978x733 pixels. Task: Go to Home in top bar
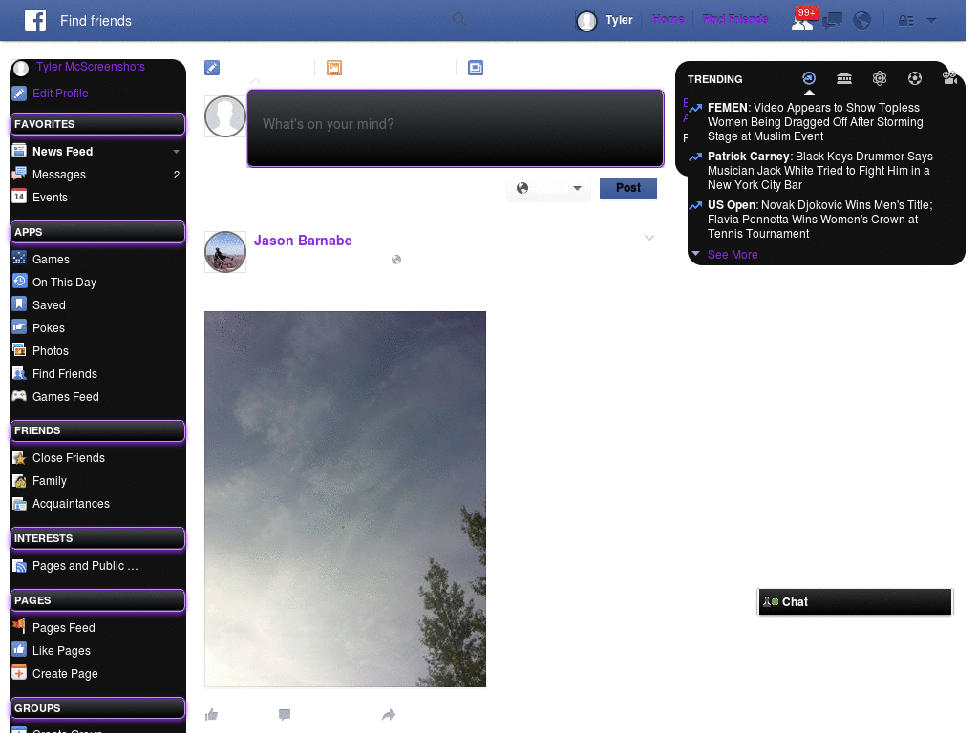pos(668,19)
